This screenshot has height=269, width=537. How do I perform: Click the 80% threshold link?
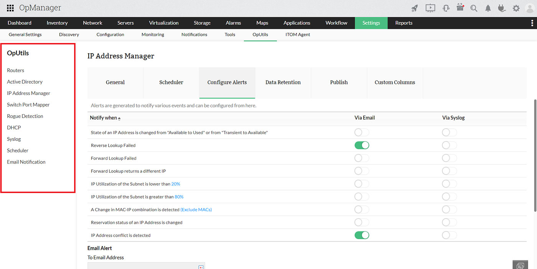pyautogui.click(x=179, y=197)
